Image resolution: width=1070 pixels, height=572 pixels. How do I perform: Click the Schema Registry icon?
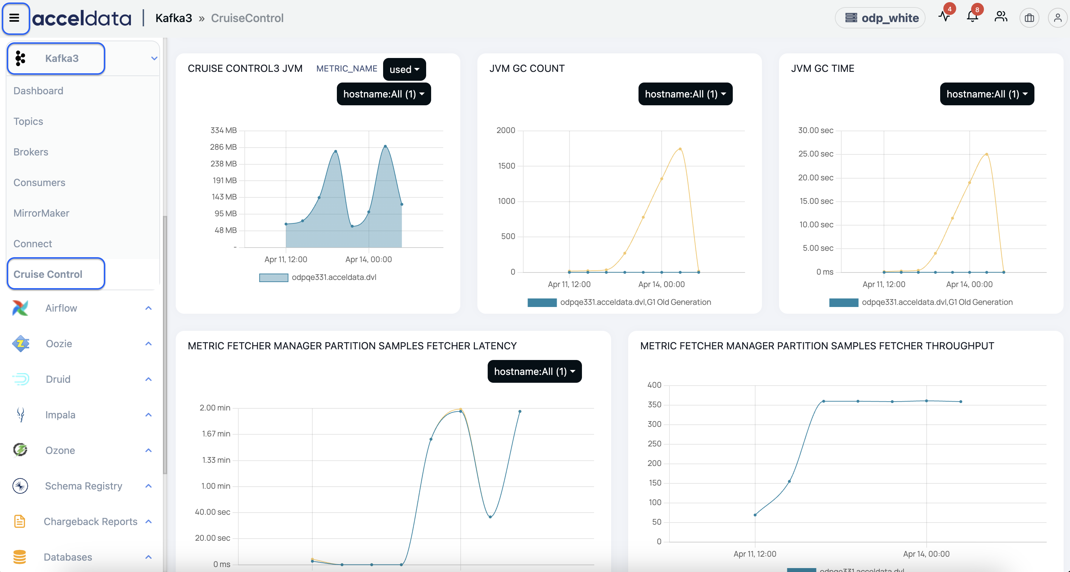coord(20,486)
